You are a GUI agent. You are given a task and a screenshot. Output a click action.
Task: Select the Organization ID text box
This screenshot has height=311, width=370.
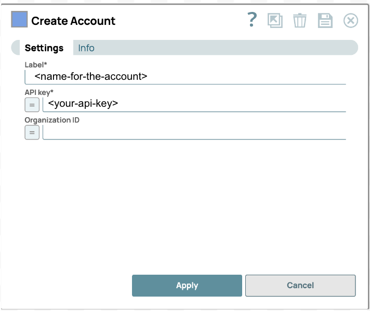(195, 132)
